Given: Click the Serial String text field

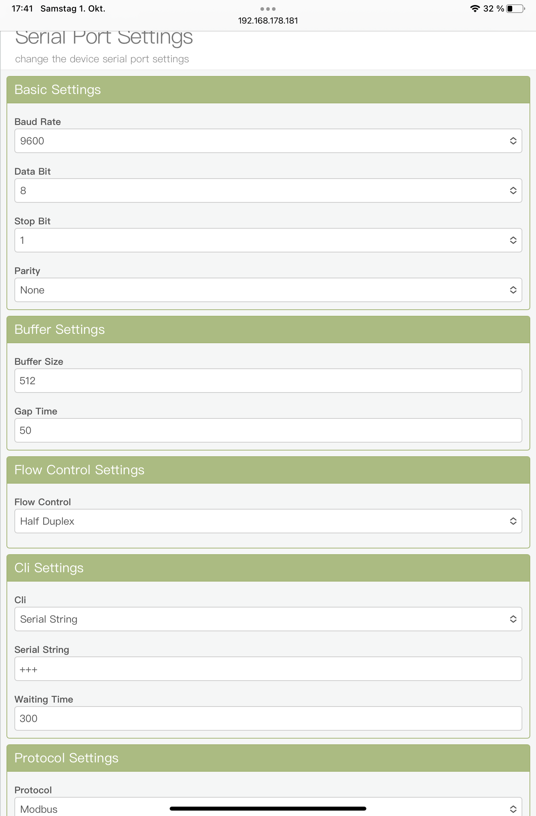Looking at the screenshot, I should coord(268,669).
